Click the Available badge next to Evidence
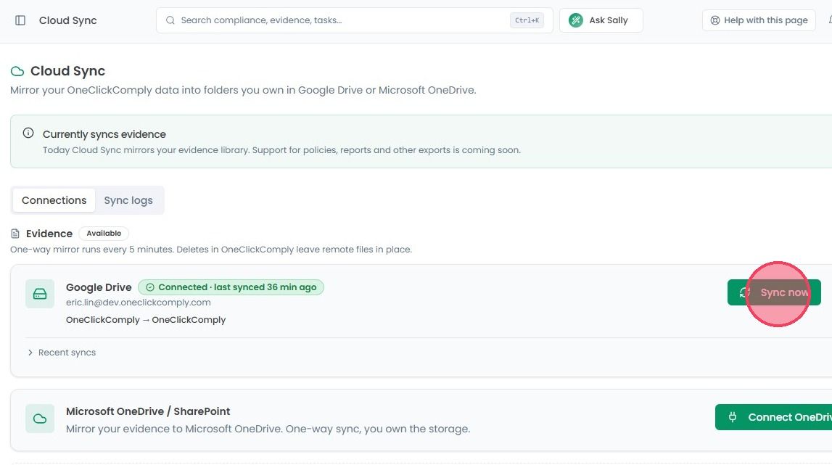 104,233
